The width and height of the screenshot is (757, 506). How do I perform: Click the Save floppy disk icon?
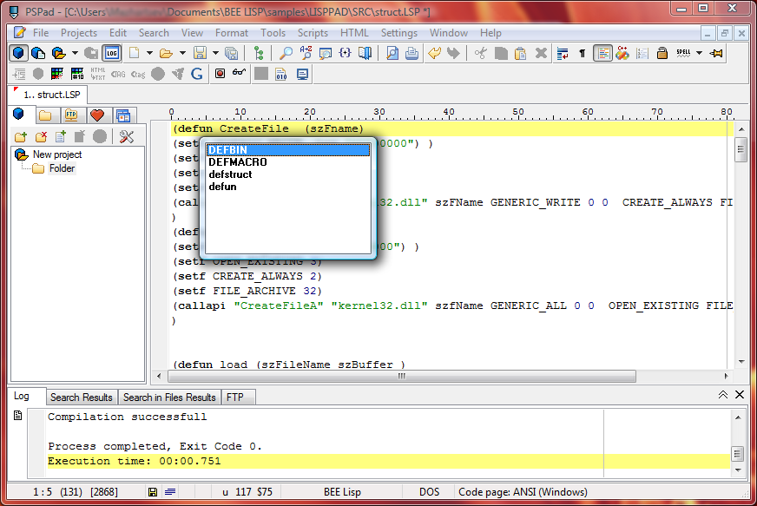pyautogui.click(x=200, y=53)
